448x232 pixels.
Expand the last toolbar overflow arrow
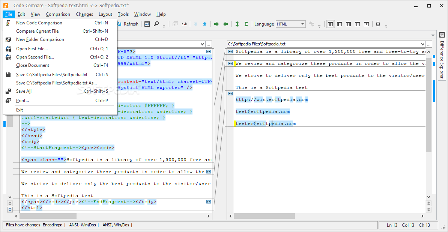(x=386, y=27)
